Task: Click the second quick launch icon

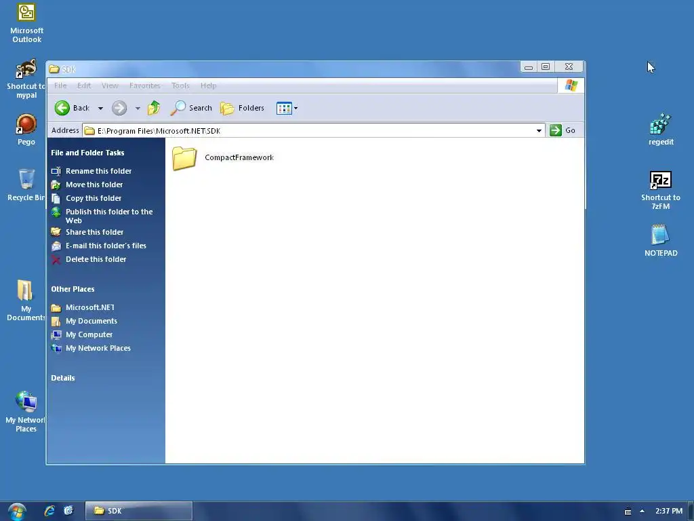Action: tap(68, 511)
